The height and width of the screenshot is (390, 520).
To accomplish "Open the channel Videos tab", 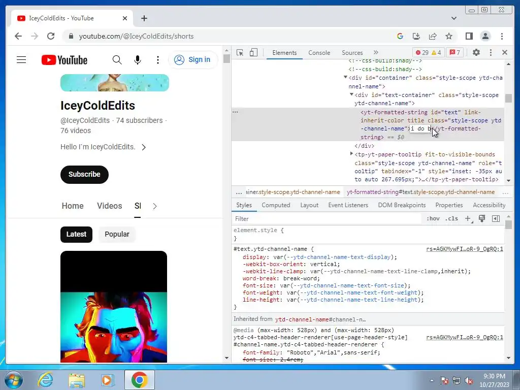I will pyautogui.click(x=110, y=206).
